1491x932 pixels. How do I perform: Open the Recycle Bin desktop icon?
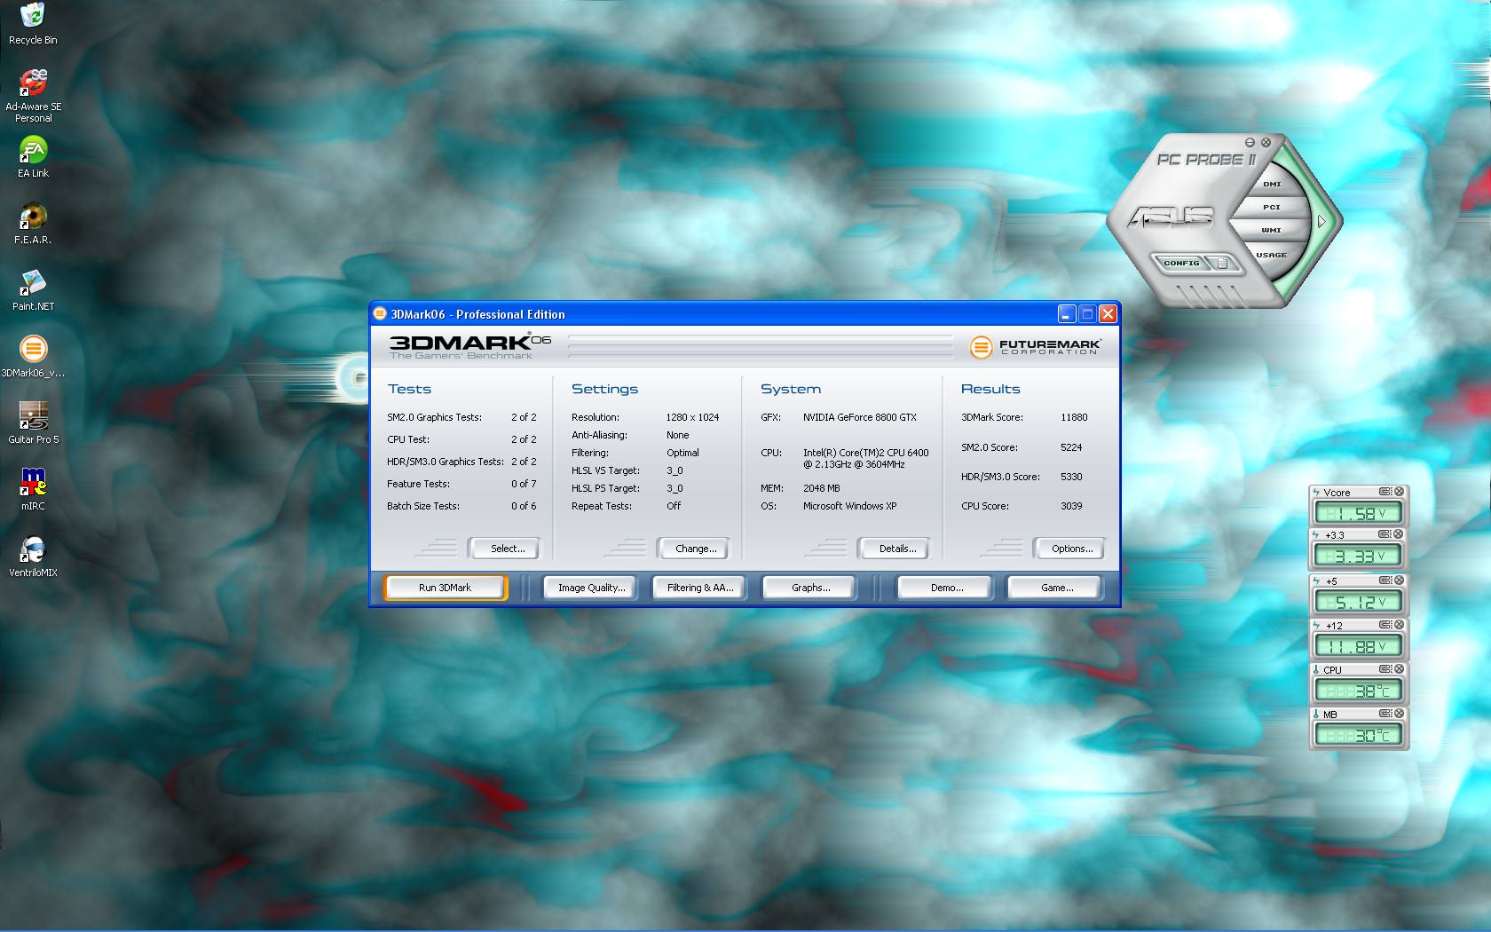[x=33, y=23]
